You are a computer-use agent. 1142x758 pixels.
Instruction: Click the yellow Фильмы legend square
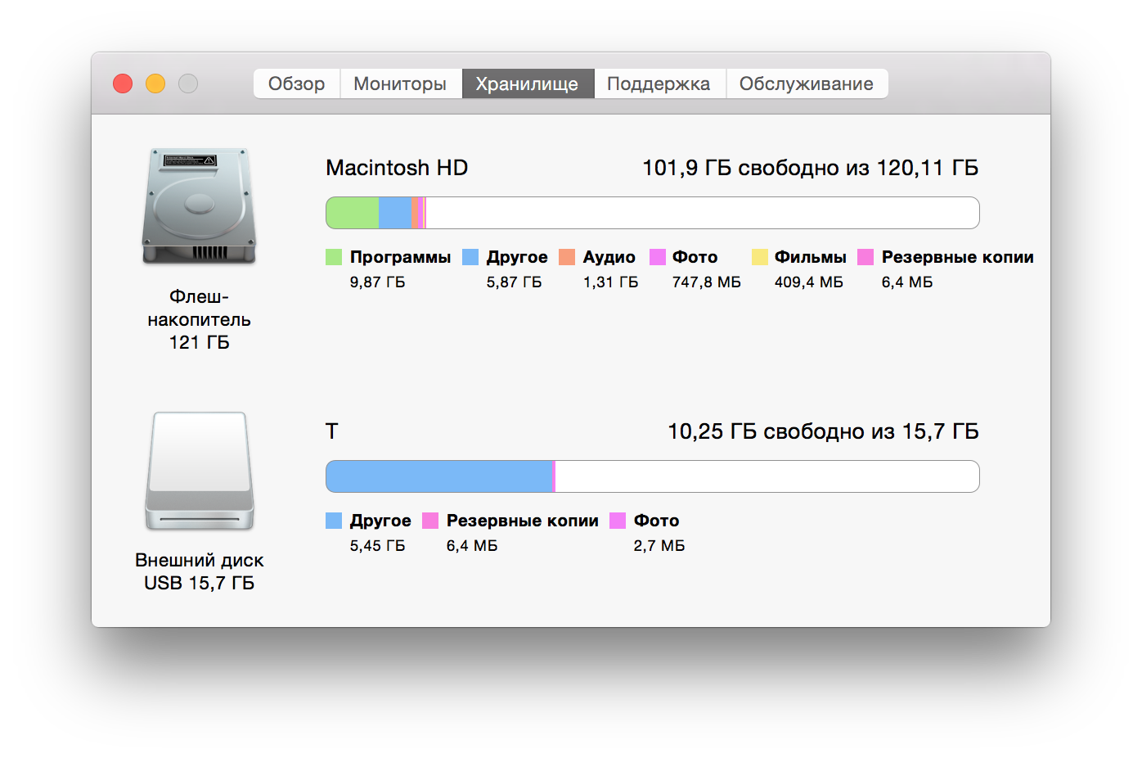pyautogui.click(x=759, y=256)
